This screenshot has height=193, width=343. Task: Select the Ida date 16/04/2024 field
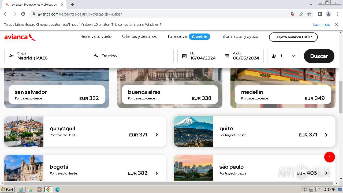pos(199,56)
